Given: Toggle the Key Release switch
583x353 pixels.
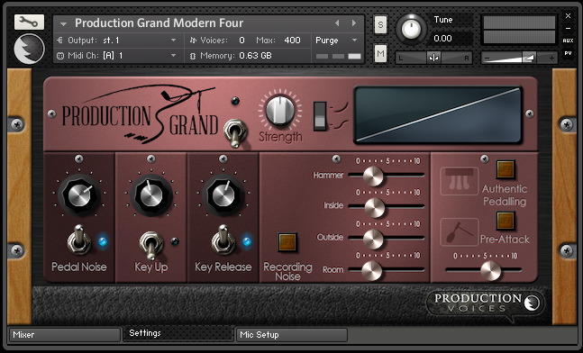Looking at the screenshot, I should point(223,240).
